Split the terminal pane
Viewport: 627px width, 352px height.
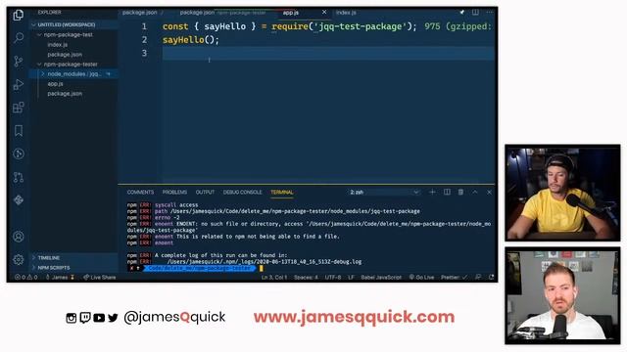tap(447, 192)
